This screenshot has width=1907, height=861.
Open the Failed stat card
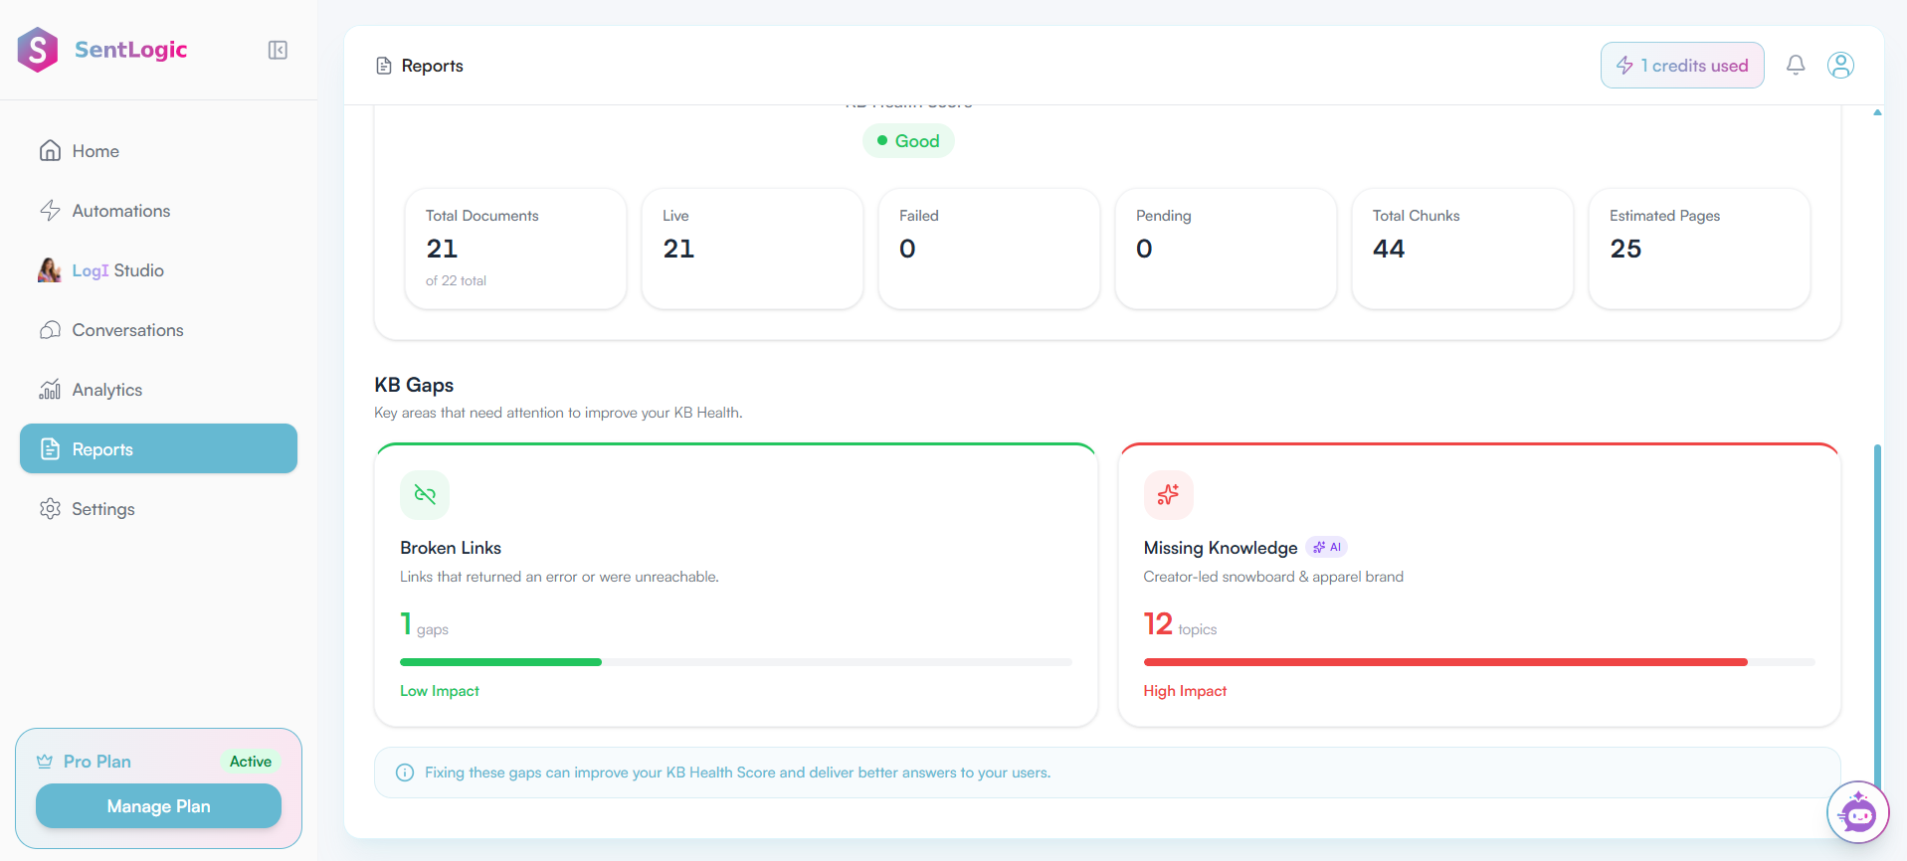[989, 249]
